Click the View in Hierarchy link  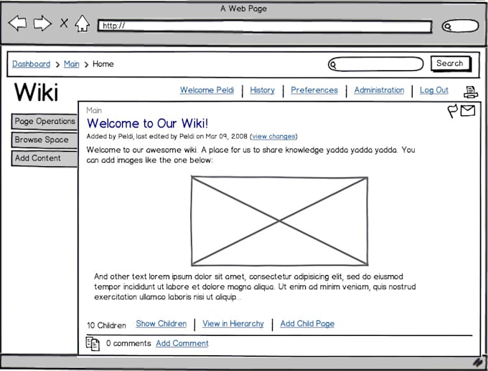coord(233,324)
